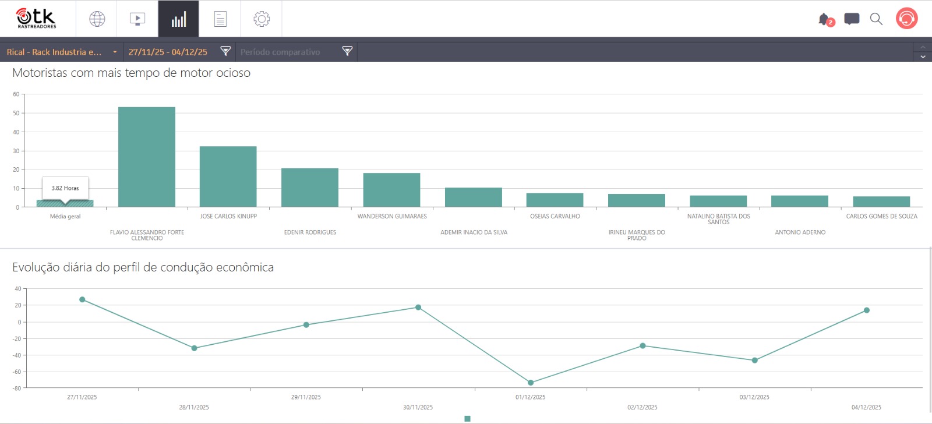Select the 01/12/2025 data point
Screen dimensions: 932x424
[531, 383]
